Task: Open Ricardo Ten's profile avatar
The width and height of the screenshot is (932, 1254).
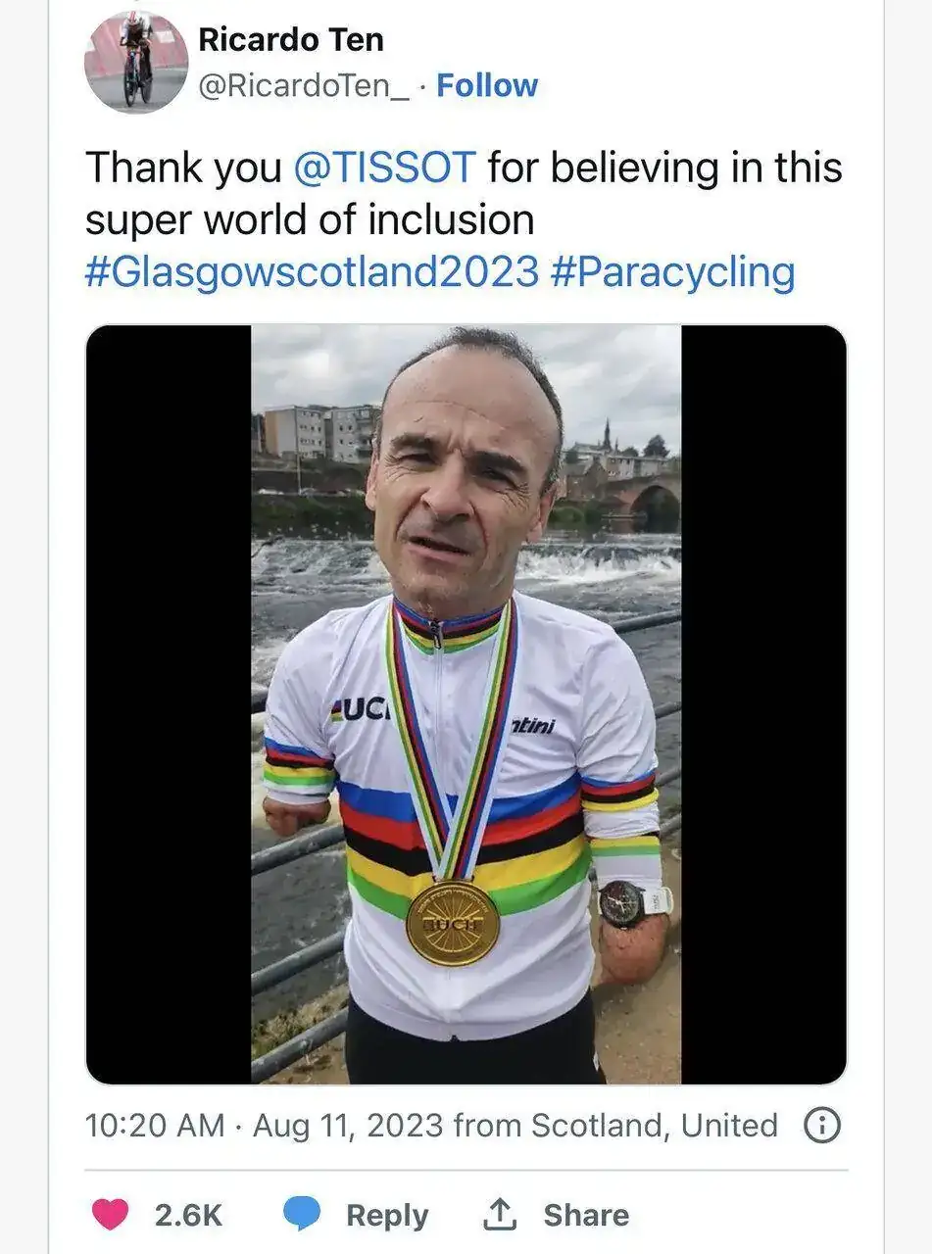Action: click(136, 63)
